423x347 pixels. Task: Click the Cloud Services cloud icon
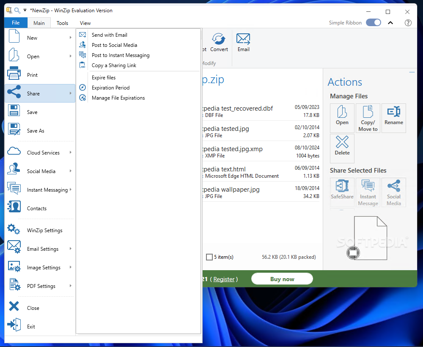tap(14, 151)
